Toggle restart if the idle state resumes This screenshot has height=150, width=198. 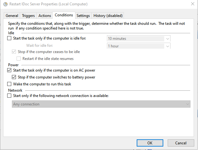[x=18, y=59]
